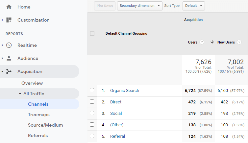
Task: Open the Source/Medium report
Action: 45,125
